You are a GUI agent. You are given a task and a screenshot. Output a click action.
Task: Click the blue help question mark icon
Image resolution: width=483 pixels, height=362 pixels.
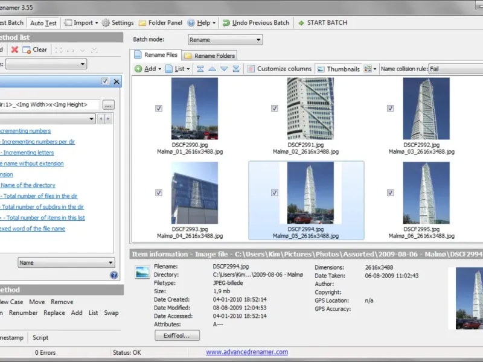point(114,275)
